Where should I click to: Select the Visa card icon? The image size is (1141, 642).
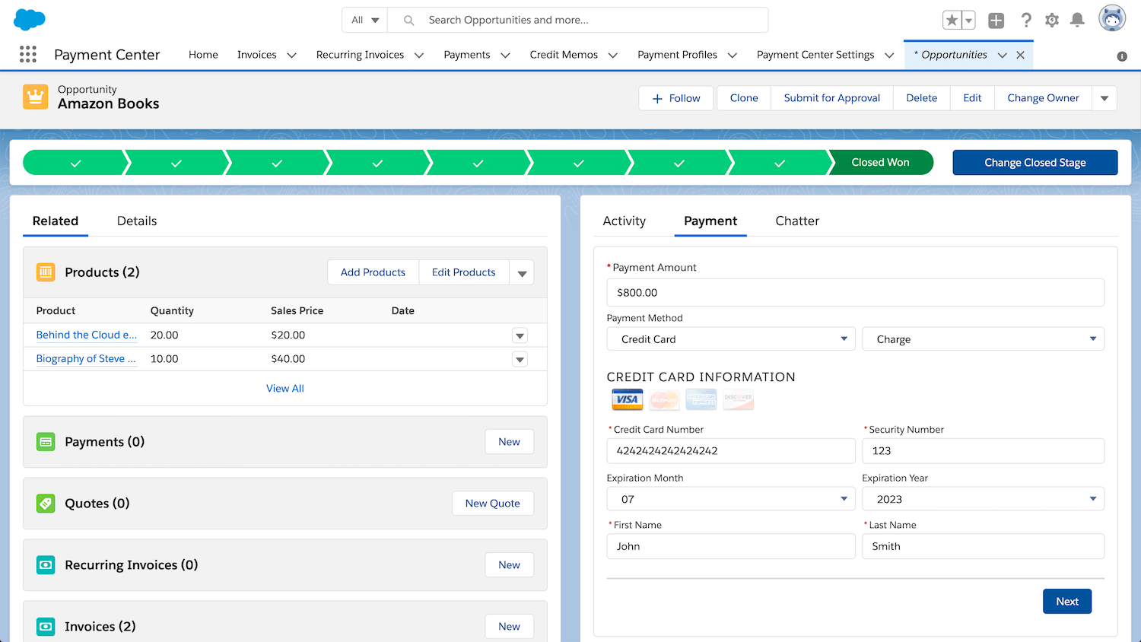627,399
